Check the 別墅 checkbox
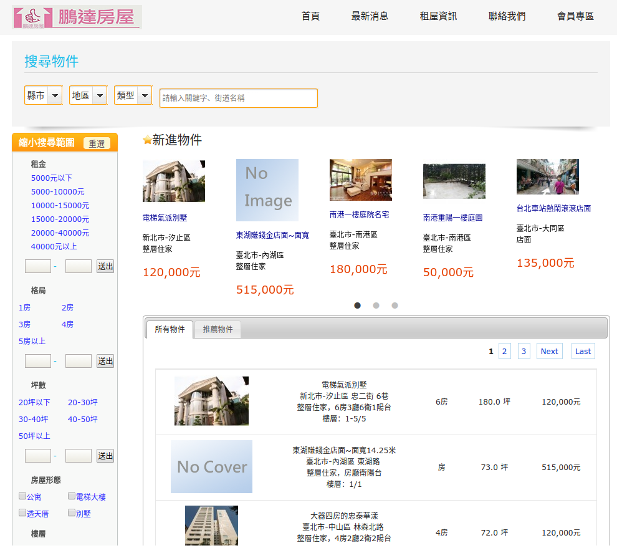The image size is (617, 548). tap(72, 513)
